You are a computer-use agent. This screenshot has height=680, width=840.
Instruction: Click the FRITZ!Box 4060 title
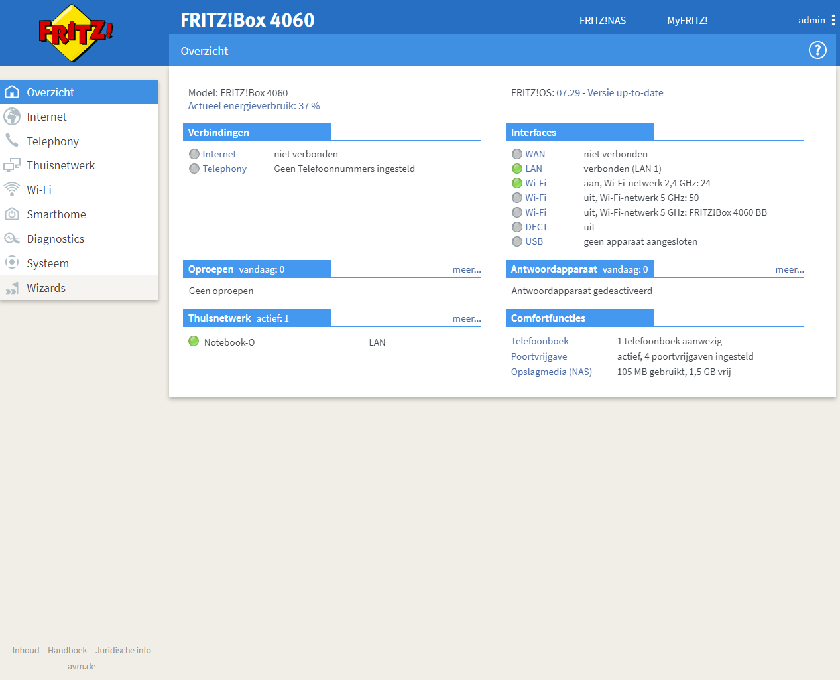247,20
